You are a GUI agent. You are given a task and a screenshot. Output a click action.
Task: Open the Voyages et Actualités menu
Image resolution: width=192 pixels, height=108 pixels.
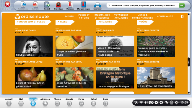[121, 17]
